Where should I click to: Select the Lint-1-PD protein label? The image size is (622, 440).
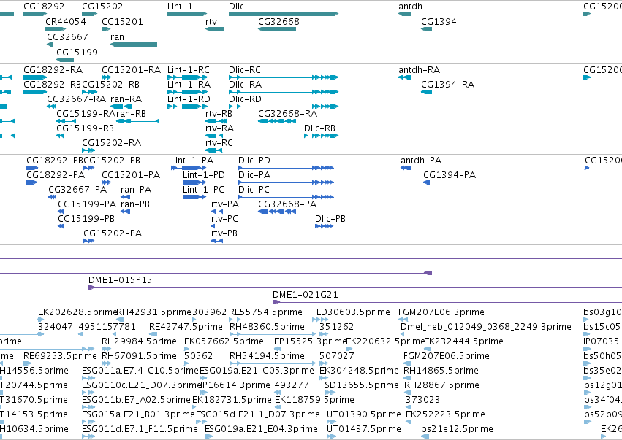coord(203,175)
